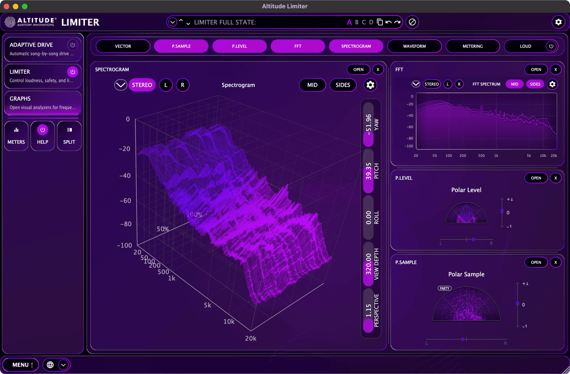Select R channel in FFT panel

point(459,84)
